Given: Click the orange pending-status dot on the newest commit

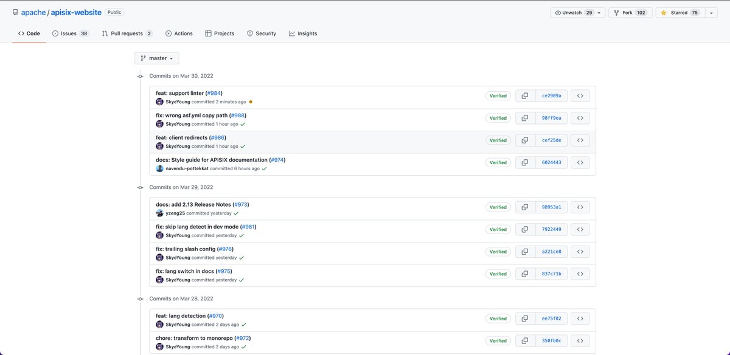Looking at the screenshot, I should click(x=251, y=102).
